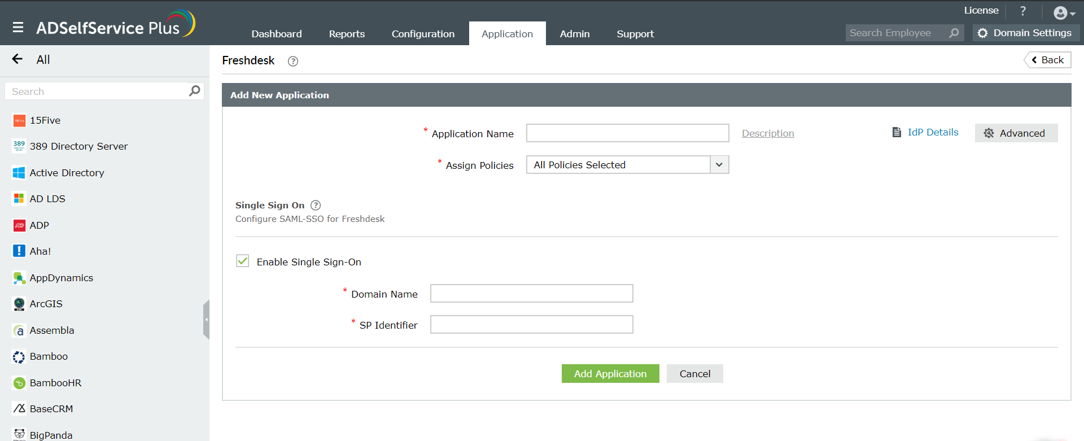The height and width of the screenshot is (441, 1084).
Task: Click the Aha! application icon
Action: [19, 251]
